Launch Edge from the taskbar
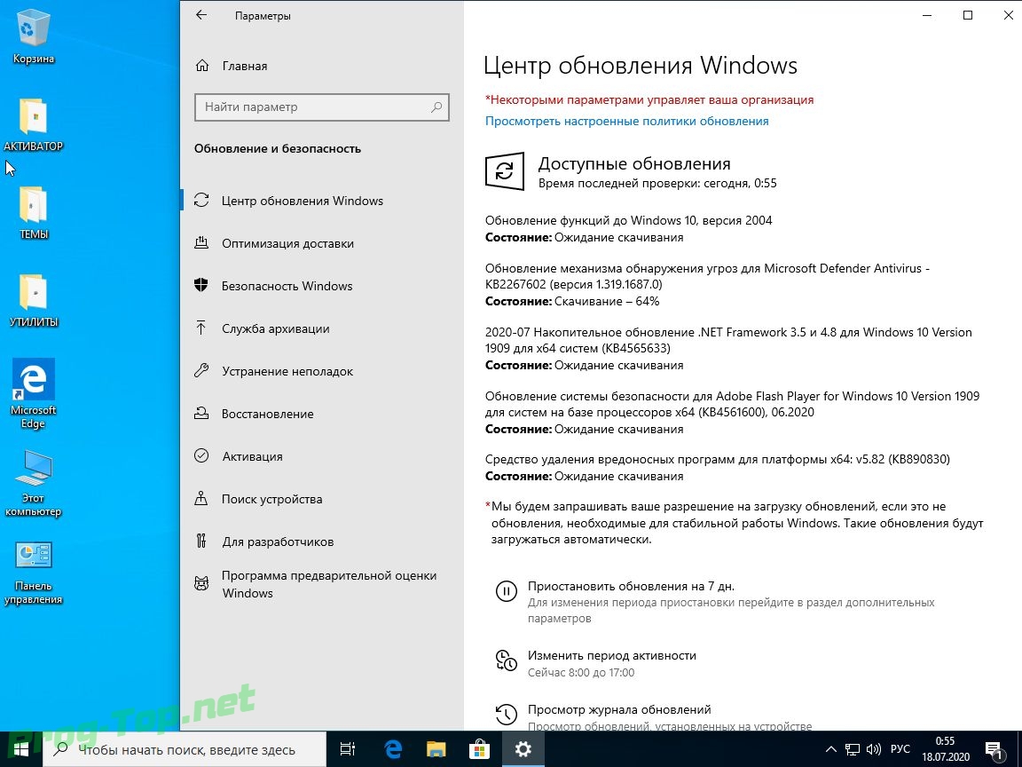 (393, 749)
